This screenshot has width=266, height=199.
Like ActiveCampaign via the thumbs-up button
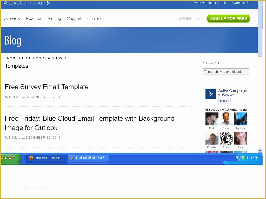pyautogui.click(x=224, y=101)
